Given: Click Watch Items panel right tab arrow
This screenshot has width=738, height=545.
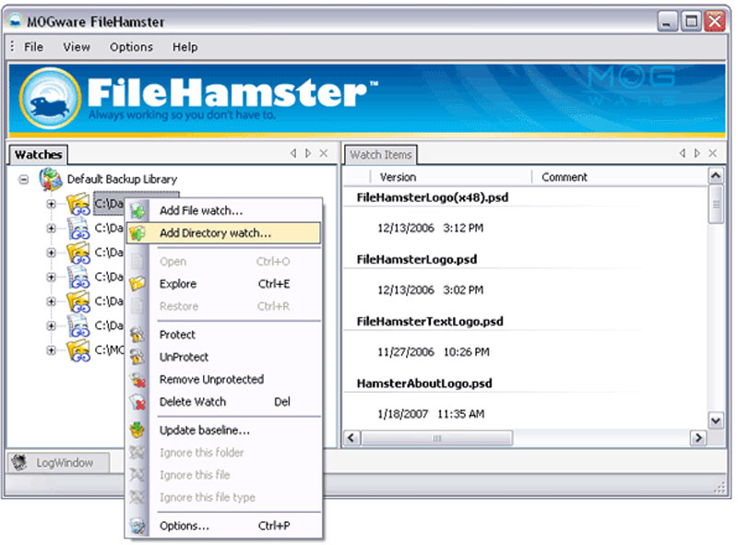Looking at the screenshot, I should [x=697, y=153].
